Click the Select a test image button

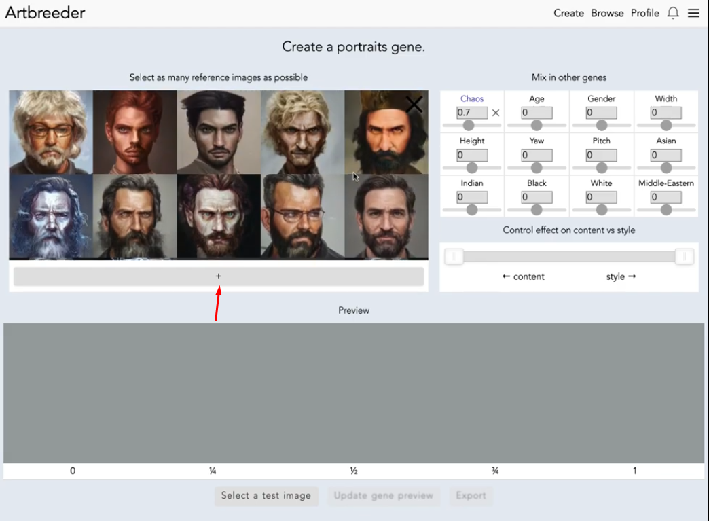[266, 496]
